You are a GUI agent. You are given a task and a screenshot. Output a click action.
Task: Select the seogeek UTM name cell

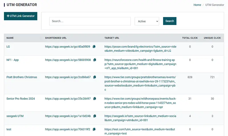click(x=15, y=116)
